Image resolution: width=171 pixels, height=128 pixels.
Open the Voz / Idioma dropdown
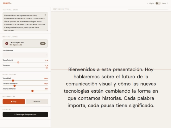click(25, 55)
